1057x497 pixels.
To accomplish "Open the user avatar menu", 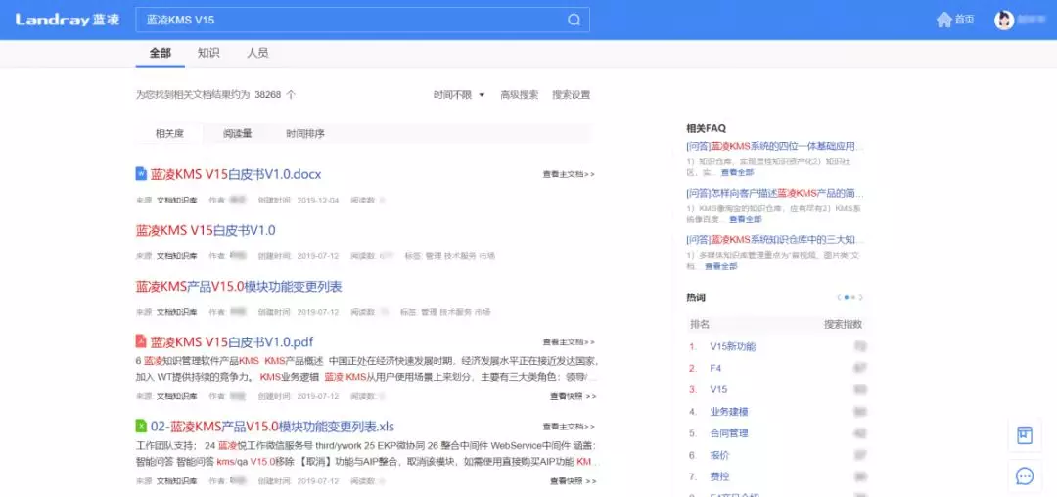I will pos(1004,20).
